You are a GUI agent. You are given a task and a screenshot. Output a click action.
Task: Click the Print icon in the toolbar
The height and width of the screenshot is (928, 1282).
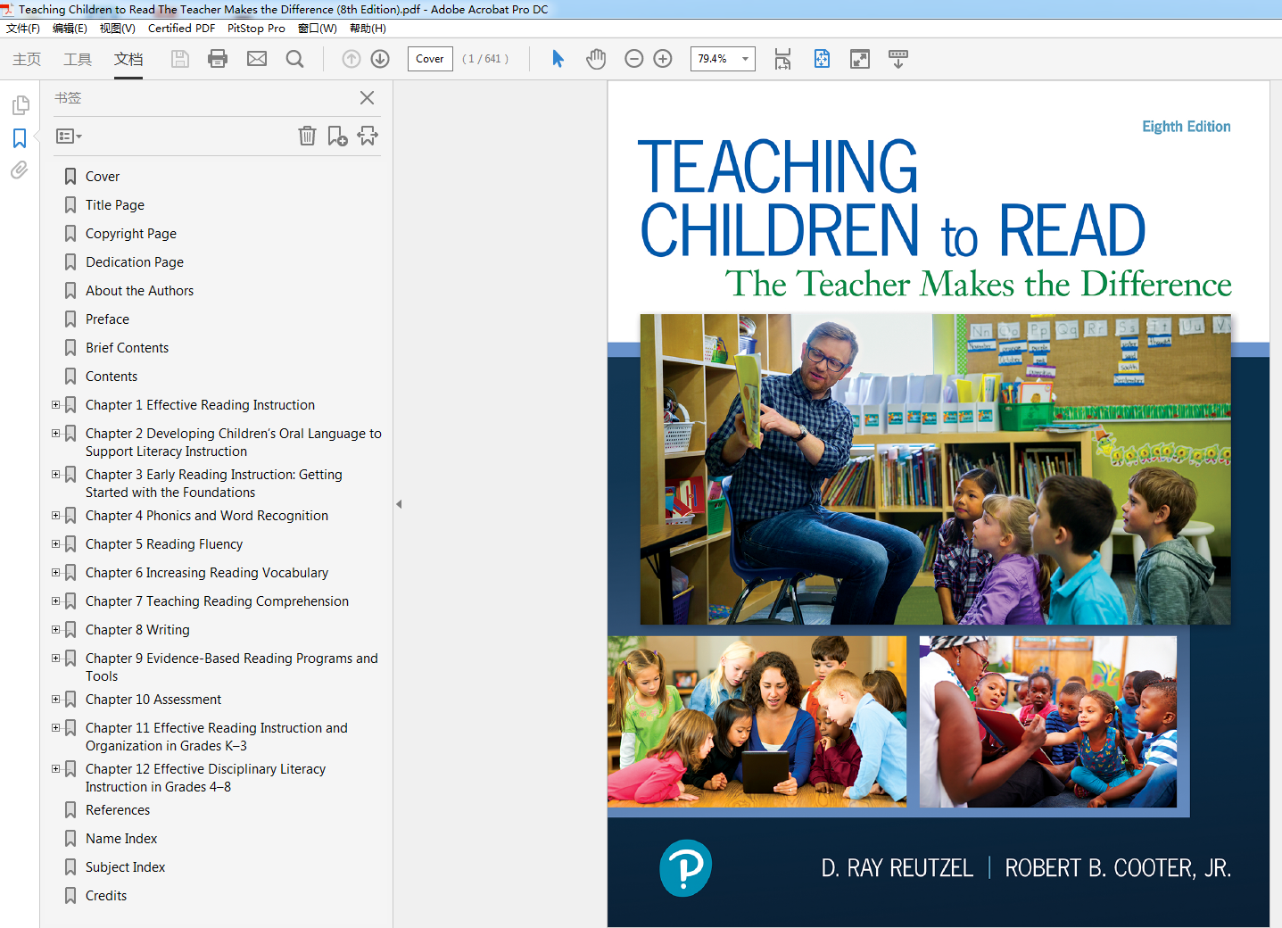[218, 59]
